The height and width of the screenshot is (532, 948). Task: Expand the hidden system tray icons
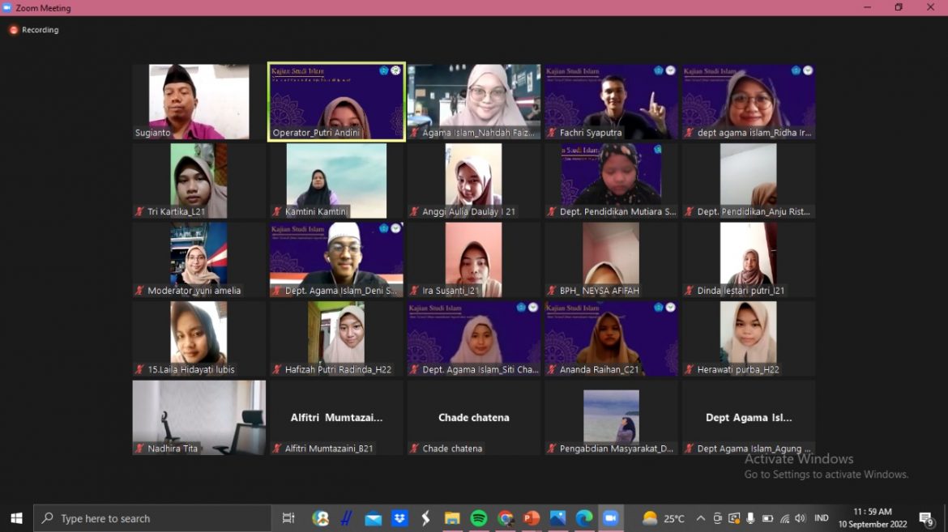[701, 518]
